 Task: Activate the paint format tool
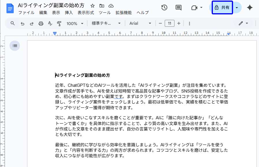(x=59, y=24)
